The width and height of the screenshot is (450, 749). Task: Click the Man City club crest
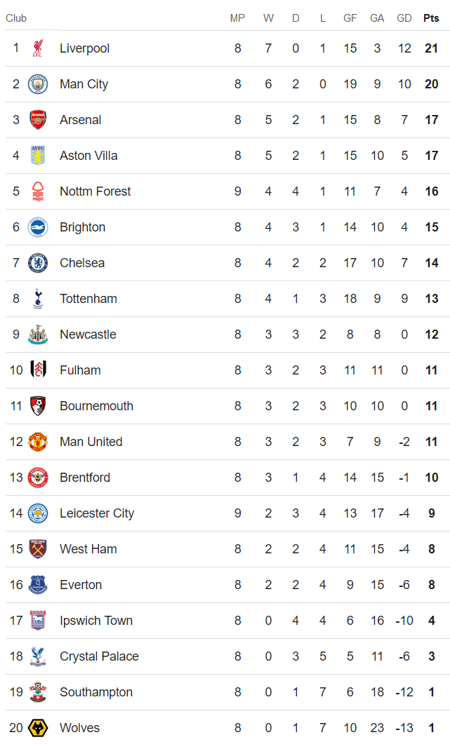[x=38, y=84]
